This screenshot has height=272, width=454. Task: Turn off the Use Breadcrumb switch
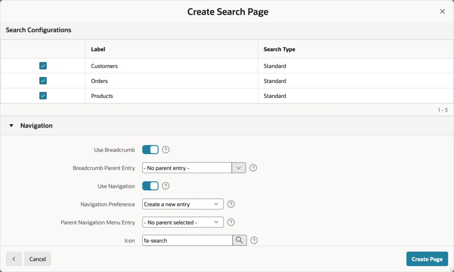(150, 150)
